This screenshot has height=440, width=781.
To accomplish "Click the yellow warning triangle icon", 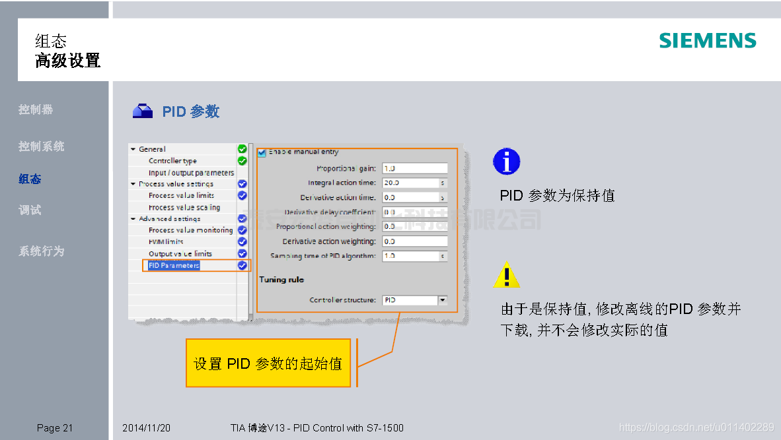I will pyautogui.click(x=506, y=275).
